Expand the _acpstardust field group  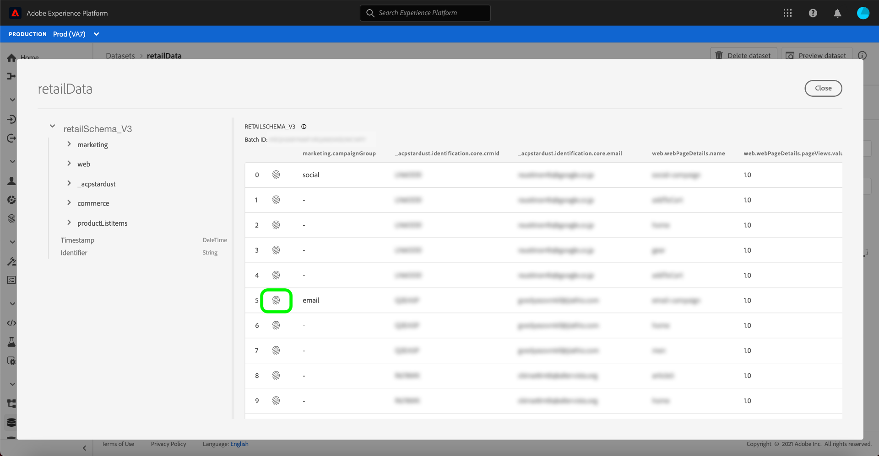(x=69, y=183)
